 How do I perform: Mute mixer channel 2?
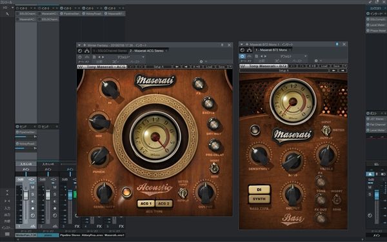[55, 187]
